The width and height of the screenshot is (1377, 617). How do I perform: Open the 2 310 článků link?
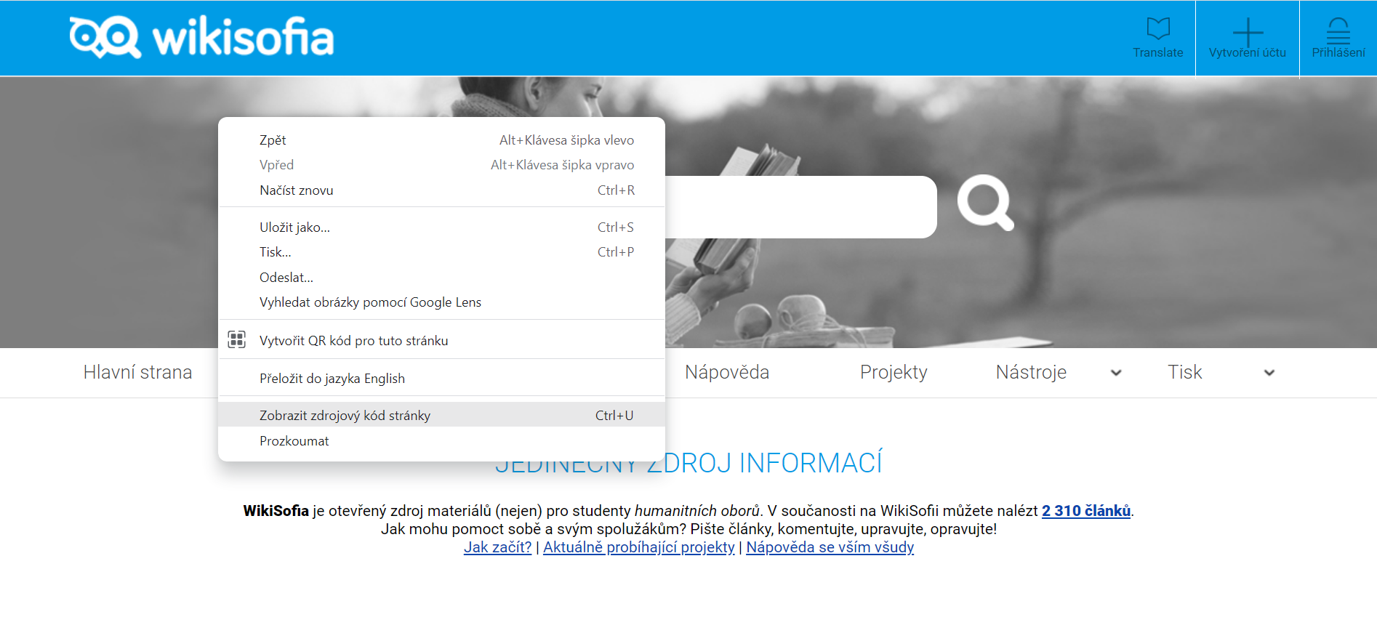tap(1085, 511)
